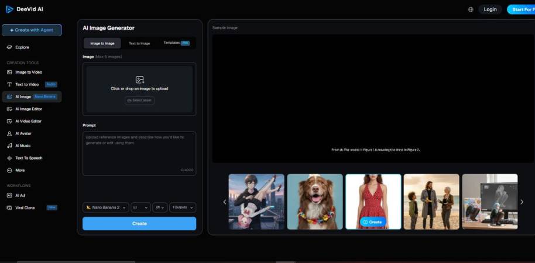Click inside the Prompt text area
Image resolution: width=535 pixels, height=263 pixels.
139,153
